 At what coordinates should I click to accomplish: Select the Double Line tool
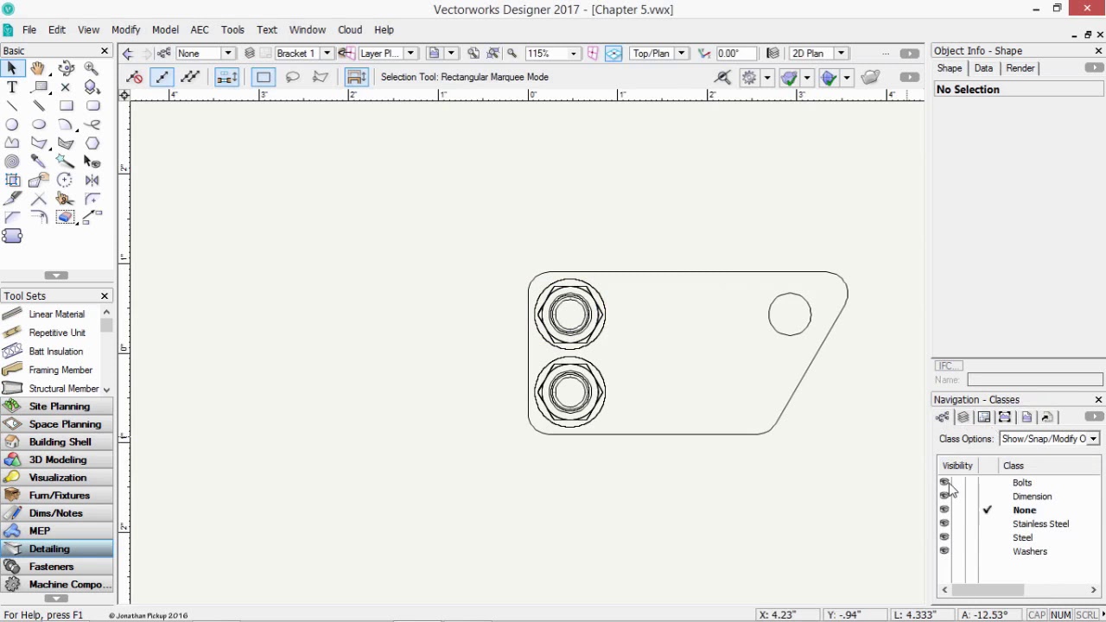[39, 106]
